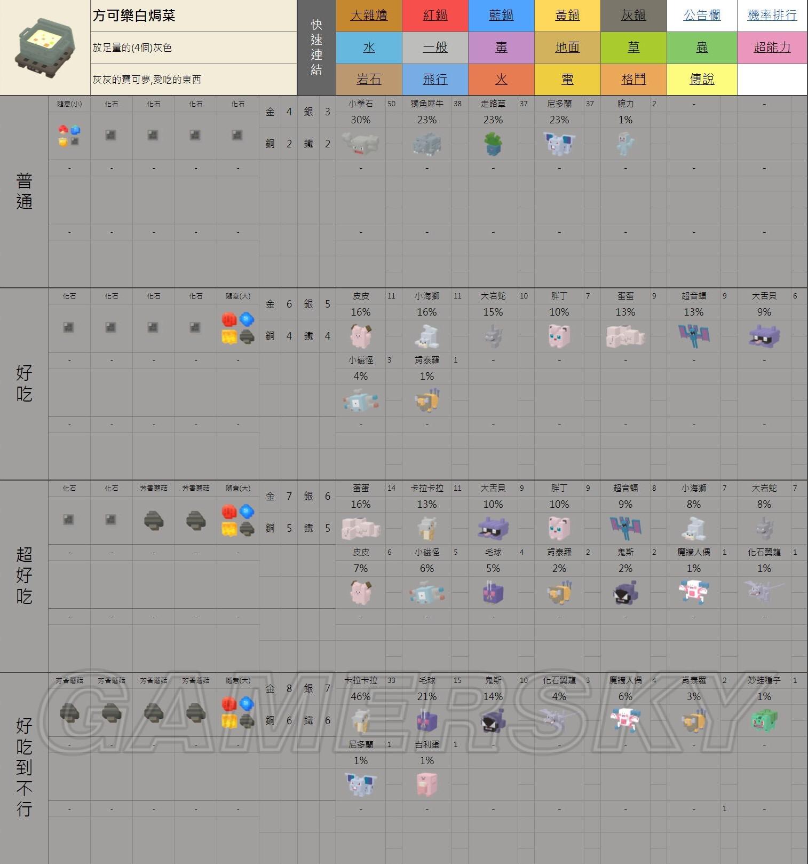Click the 毛球 icon in 好吃到不行 row
Viewport: 808px width, 864px height.
point(427,721)
